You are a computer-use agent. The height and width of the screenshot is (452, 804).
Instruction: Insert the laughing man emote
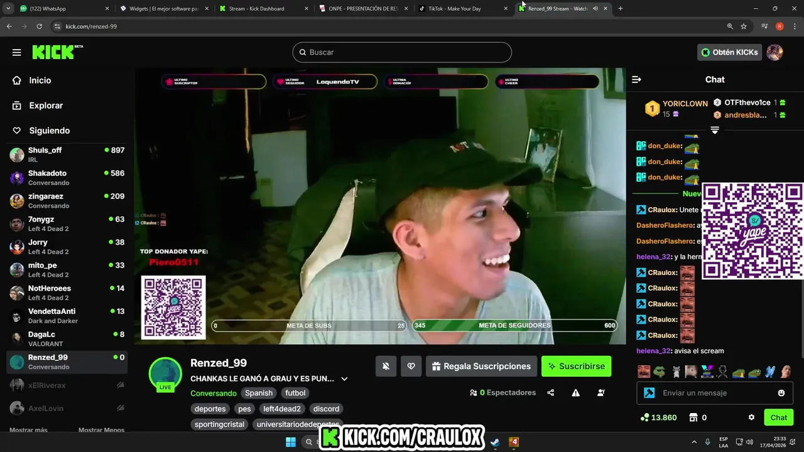tap(644, 372)
